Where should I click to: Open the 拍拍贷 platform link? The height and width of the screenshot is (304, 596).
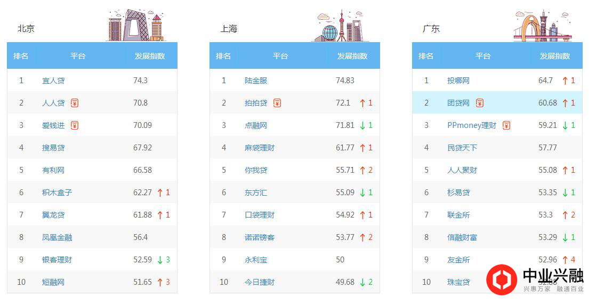pos(256,103)
